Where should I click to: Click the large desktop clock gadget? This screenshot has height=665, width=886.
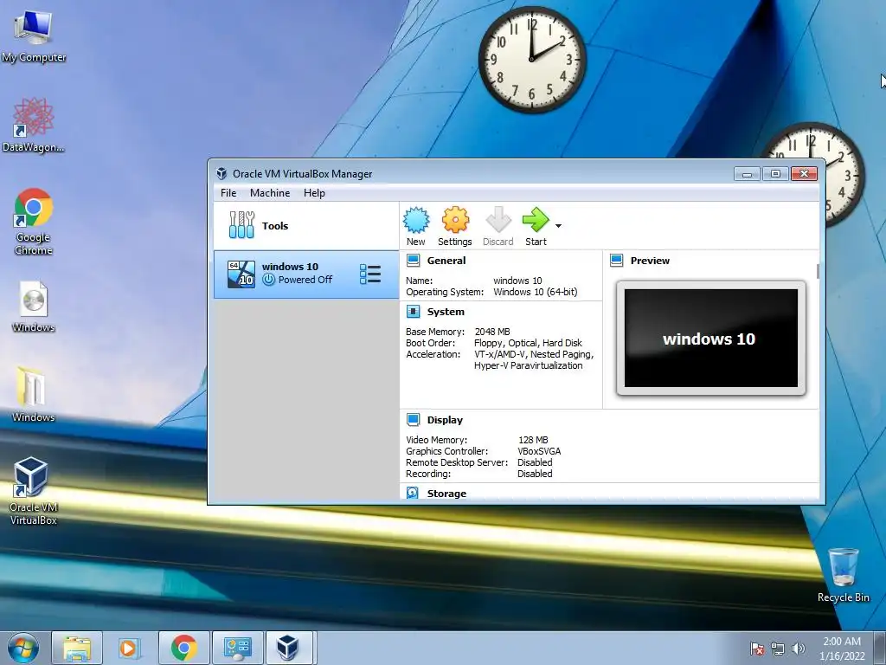(532, 60)
